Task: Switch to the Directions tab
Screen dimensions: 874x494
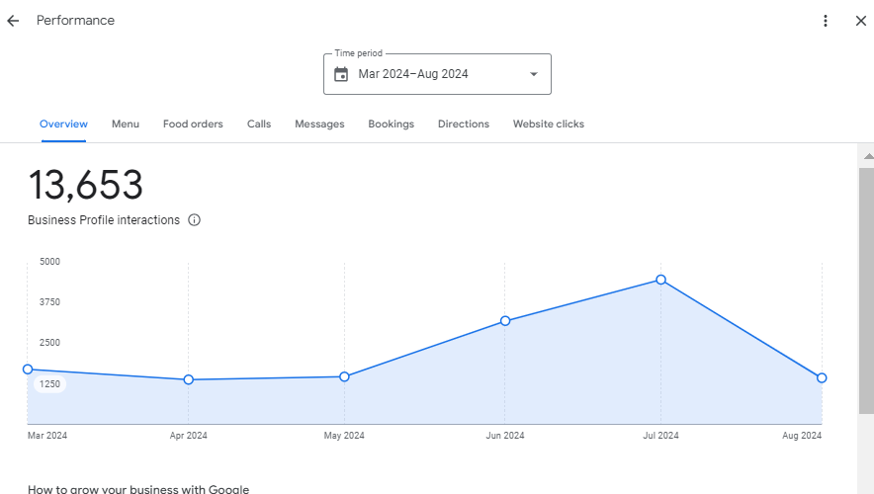Action: [464, 124]
